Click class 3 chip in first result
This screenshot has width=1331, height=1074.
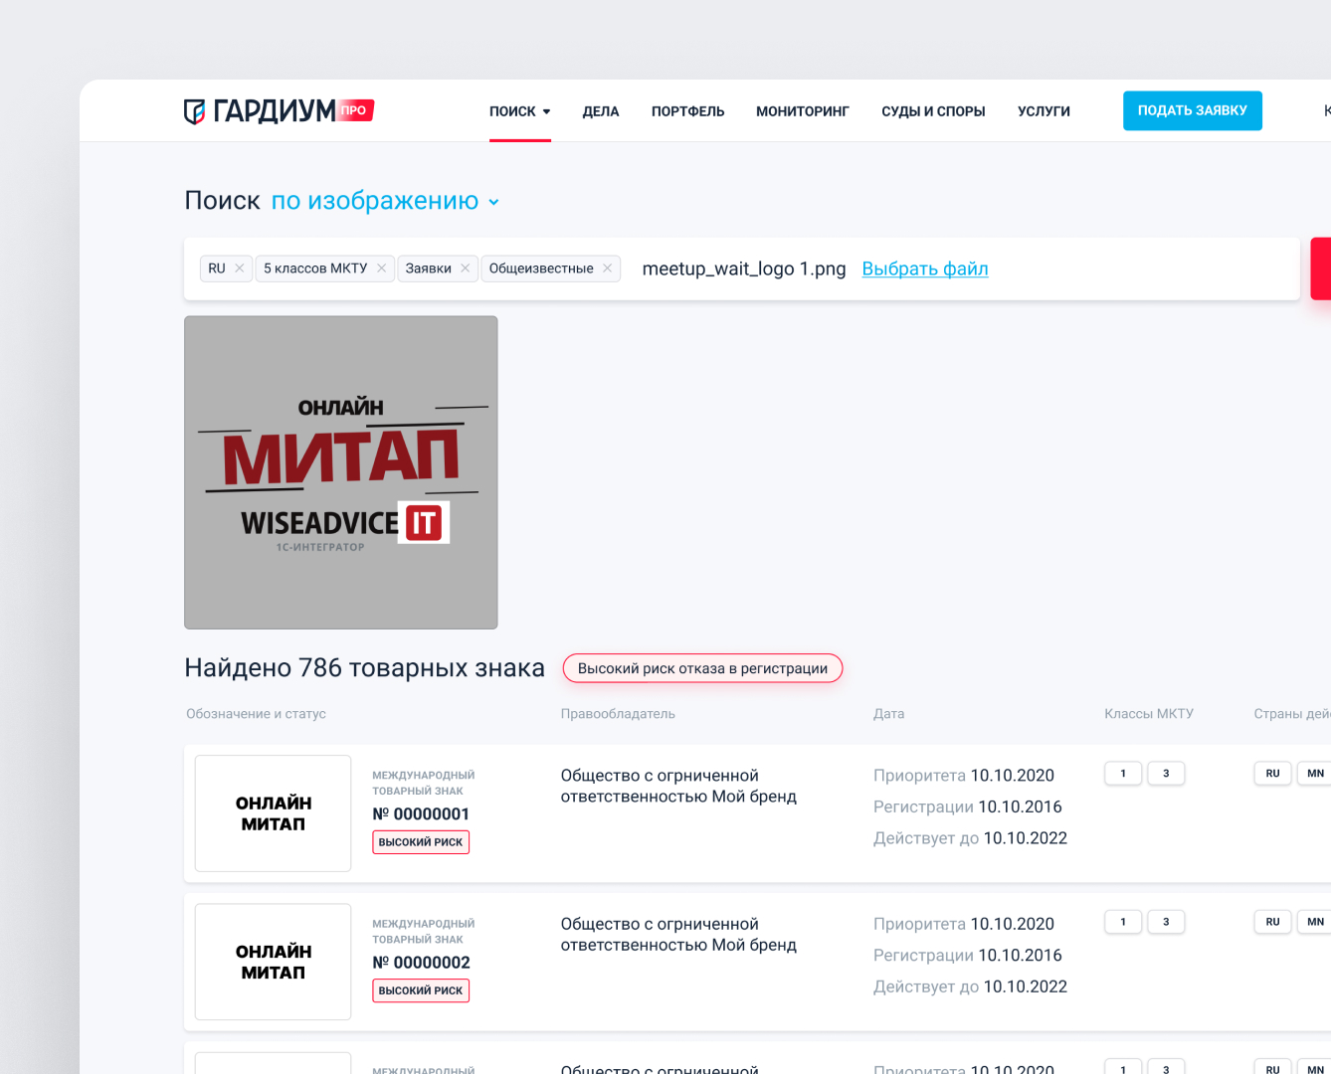pos(1166,774)
